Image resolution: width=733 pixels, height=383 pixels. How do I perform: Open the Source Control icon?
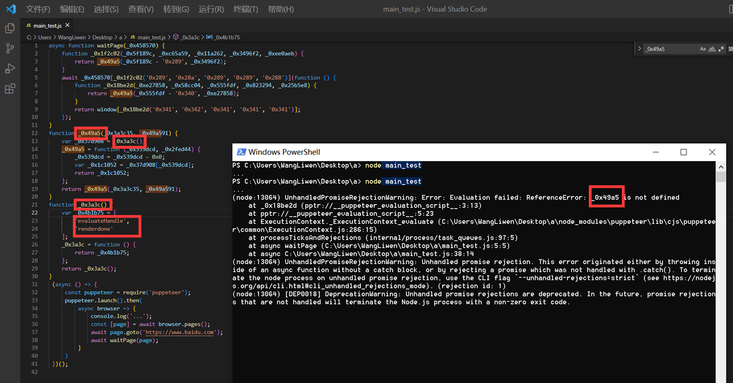pyautogui.click(x=9, y=48)
